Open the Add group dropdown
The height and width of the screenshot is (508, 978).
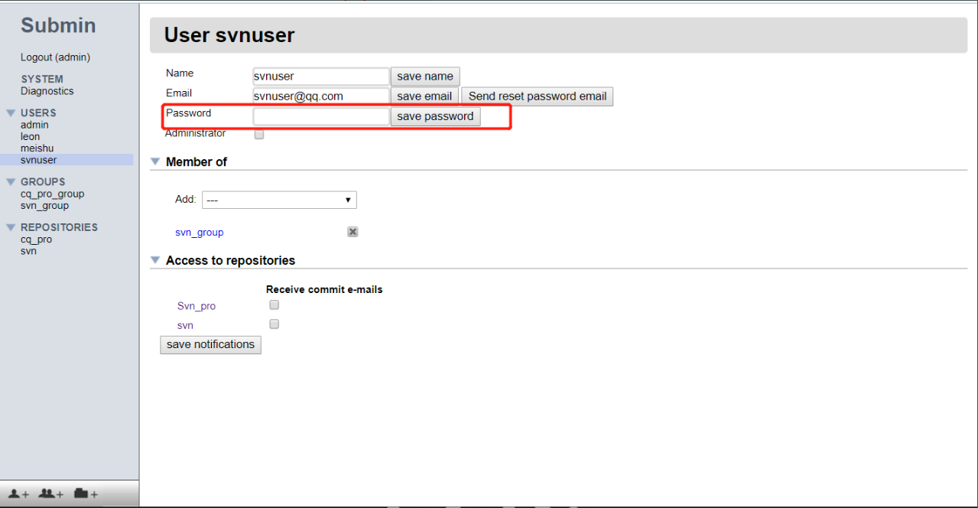coord(279,199)
